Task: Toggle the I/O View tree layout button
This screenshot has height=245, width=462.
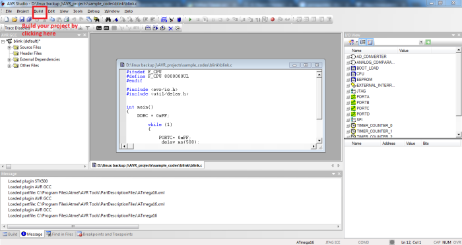Action: pos(363,42)
